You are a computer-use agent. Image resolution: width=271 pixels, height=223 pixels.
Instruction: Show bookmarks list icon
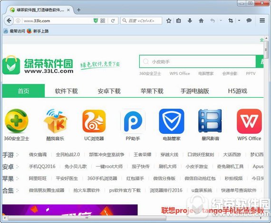pyautogui.click(x=179, y=21)
